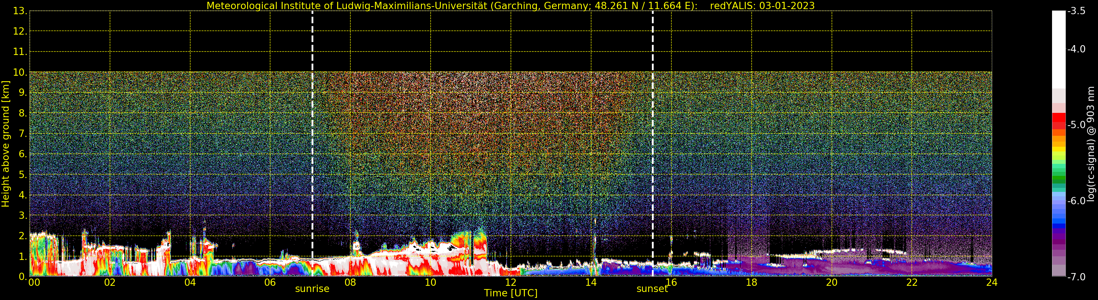
Task: Click the '4.' height tick label
Action: coord(23,195)
